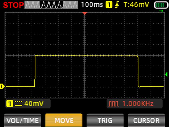
Task: Click the green trigger level arrow marker
Action: pyautogui.click(x=166, y=74)
